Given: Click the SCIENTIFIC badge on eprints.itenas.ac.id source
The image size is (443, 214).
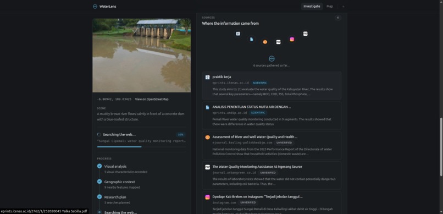Looking at the screenshot, I should pyautogui.click(x=259, y=83).
